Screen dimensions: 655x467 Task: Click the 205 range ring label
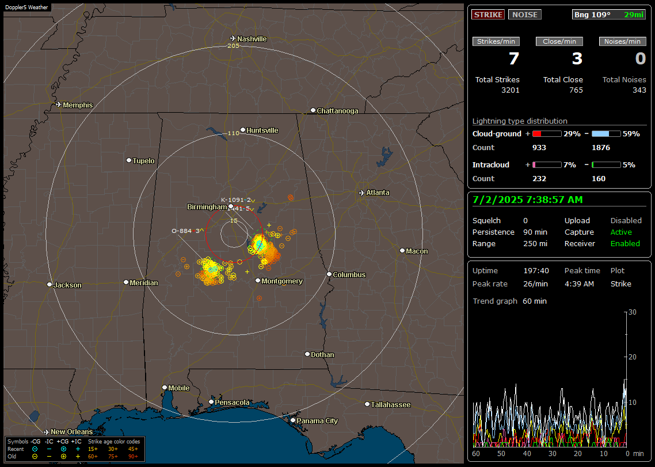click(233, 45)
